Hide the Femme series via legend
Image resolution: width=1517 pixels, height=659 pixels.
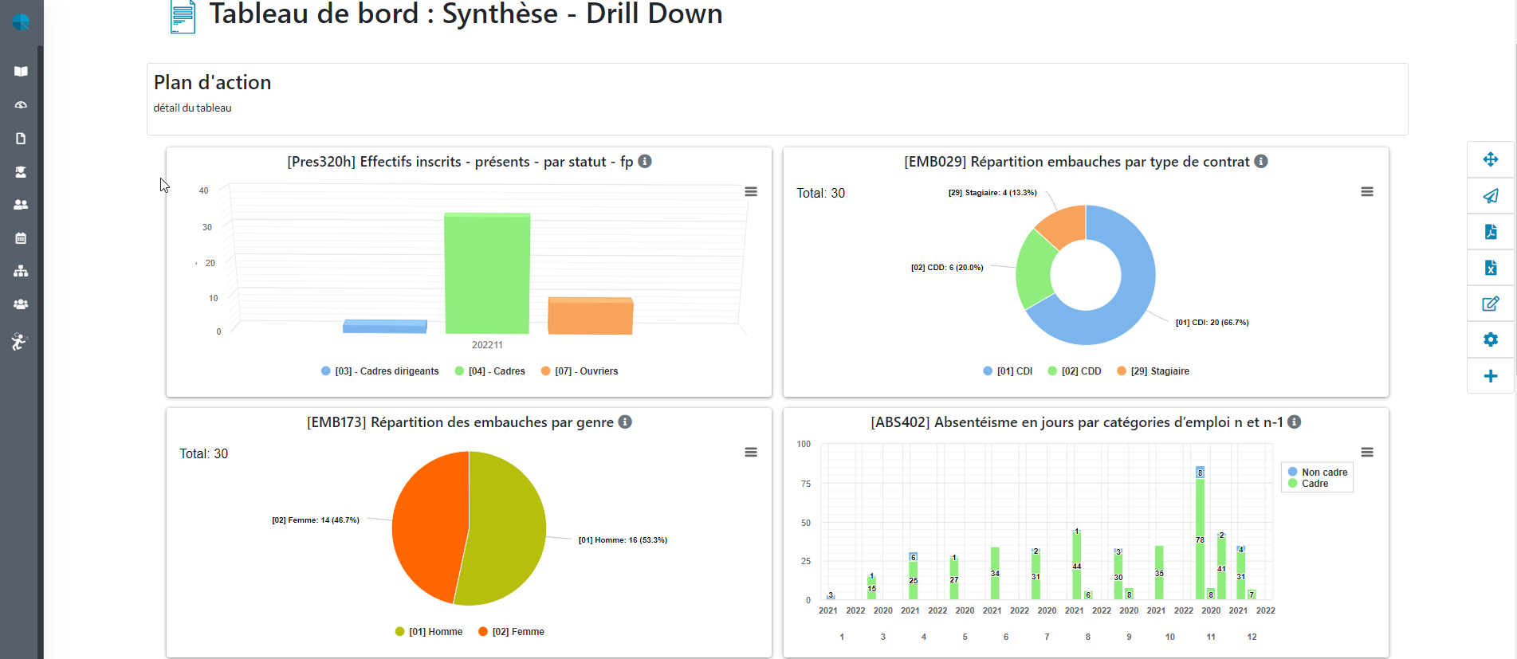(x=517, y=632)
